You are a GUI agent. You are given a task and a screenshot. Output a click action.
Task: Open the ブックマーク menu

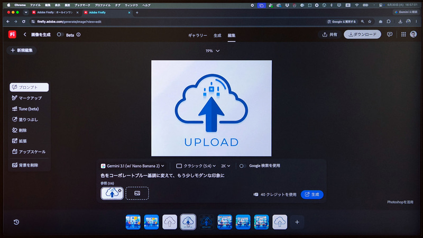click(82, 5)
